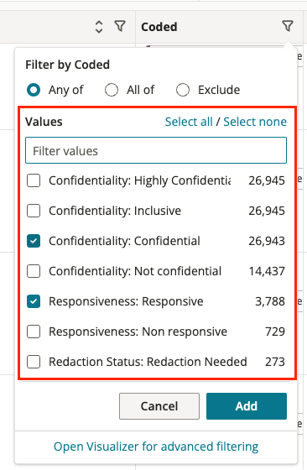This screenshot has height=470, width=307.
Task: Toggle the left column's sort arrows
Action: (x=99, y=27)
